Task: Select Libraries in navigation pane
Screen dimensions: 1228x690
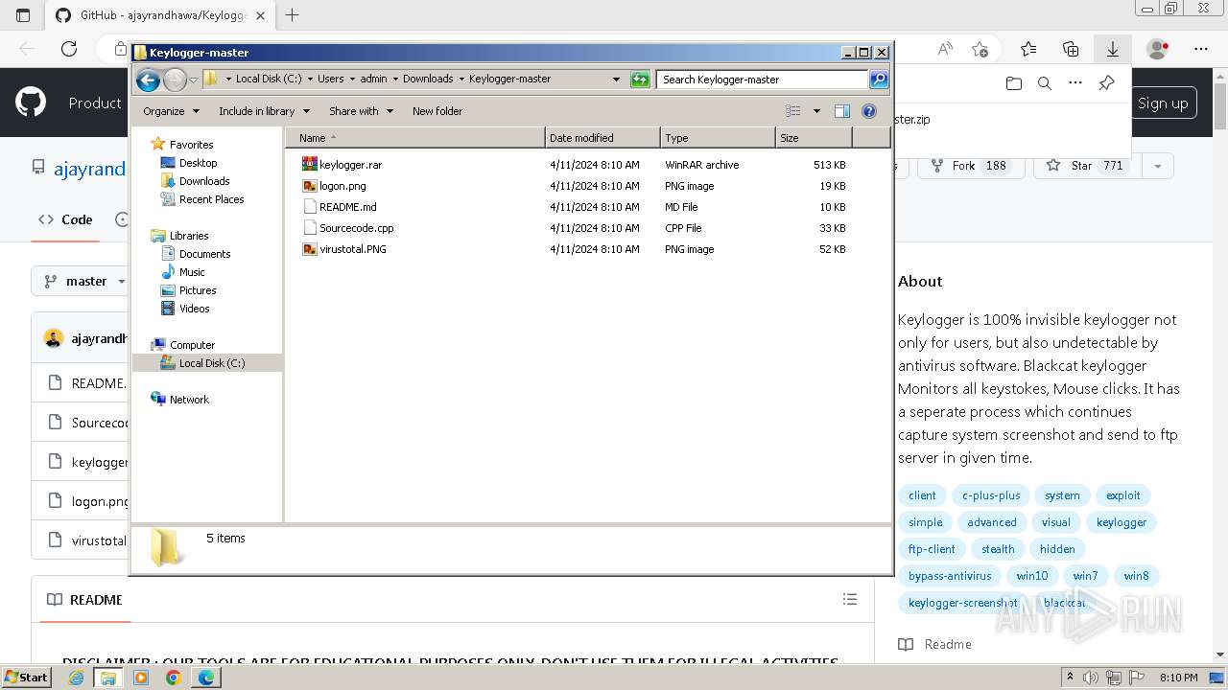Action: [180, 236]
